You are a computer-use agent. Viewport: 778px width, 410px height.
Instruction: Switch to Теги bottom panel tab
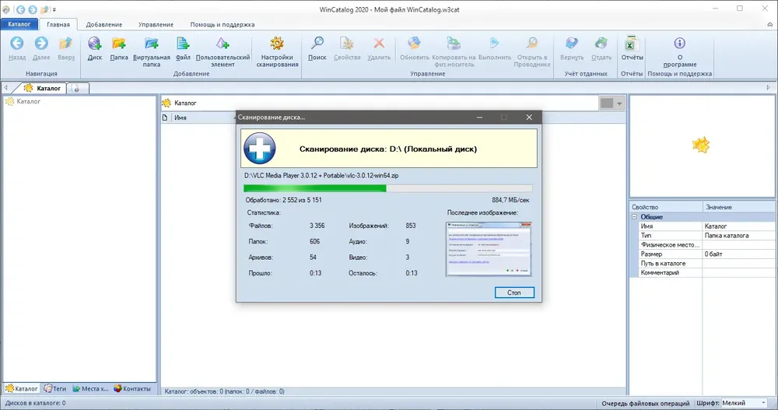click(55, 389)
